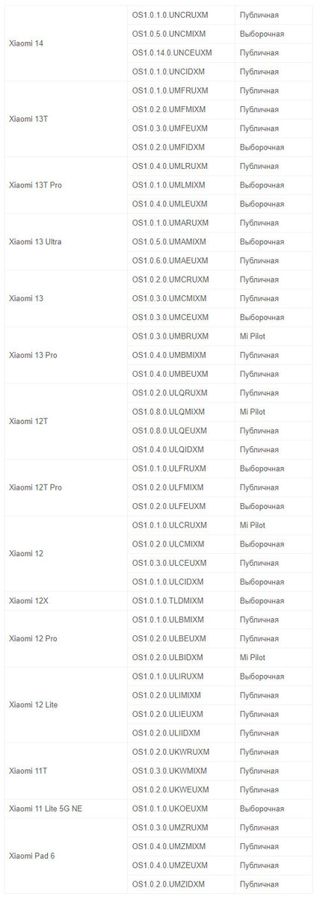This screenshot has width=317, height=897.
Task: Select the Xiaomi Pad 6 device cell
Action: pyautogui.click(x=66, y=856)
